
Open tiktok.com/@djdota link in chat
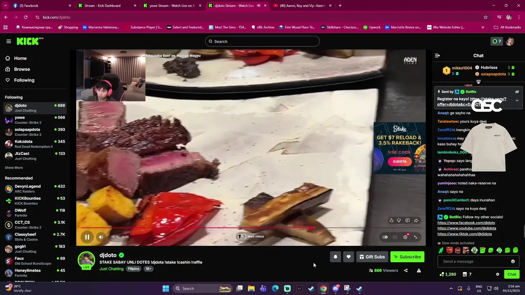coord(464,234)
